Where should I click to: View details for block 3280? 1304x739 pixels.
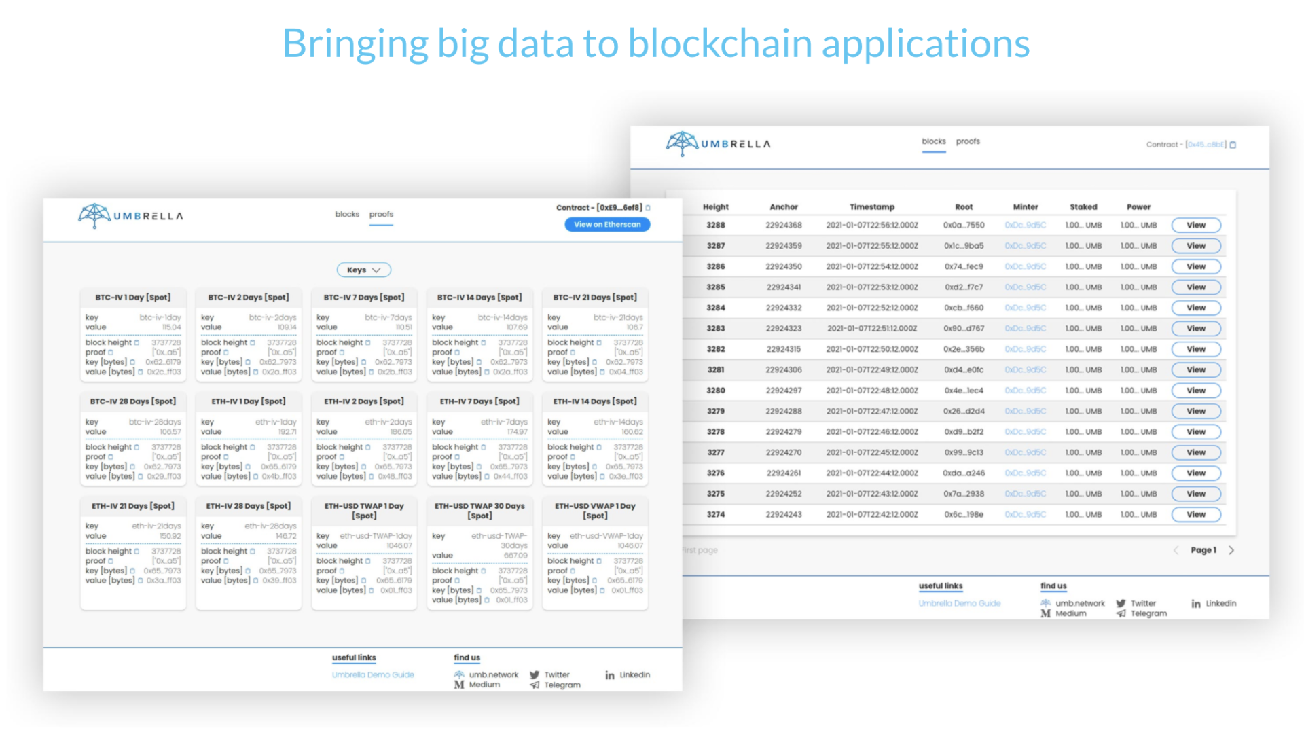[1196, 391]
